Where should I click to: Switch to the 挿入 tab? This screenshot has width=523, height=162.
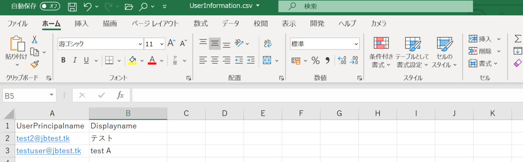click(81, 23)
